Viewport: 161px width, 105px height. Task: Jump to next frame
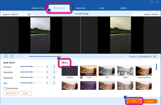(x=21, y=56)
